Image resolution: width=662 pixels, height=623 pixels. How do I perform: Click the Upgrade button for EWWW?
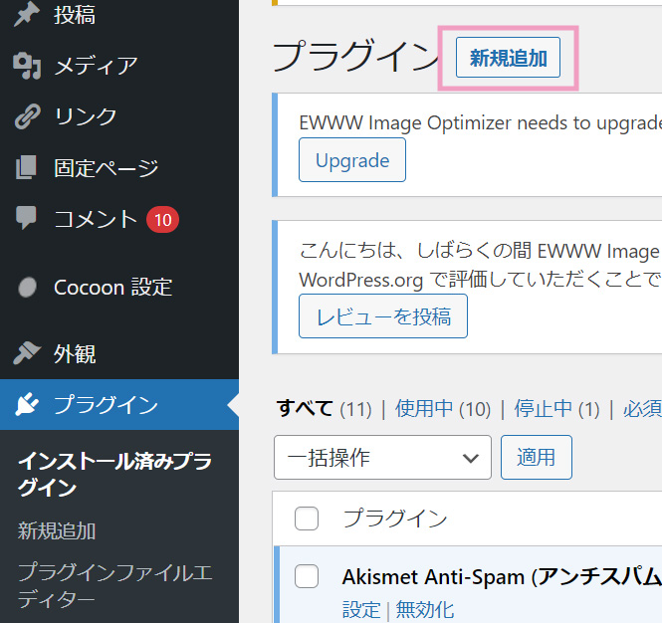pos(352,160)
